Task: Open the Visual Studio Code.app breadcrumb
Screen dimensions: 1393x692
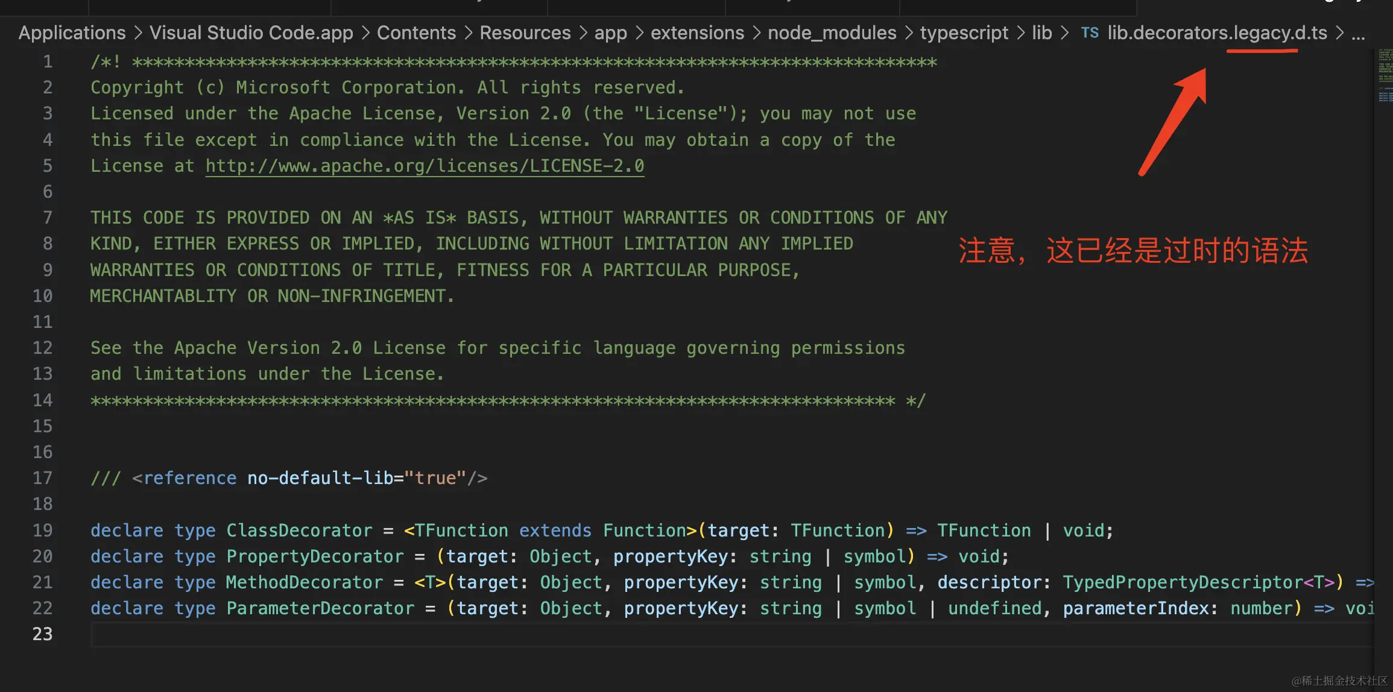Action: (251, 33)
